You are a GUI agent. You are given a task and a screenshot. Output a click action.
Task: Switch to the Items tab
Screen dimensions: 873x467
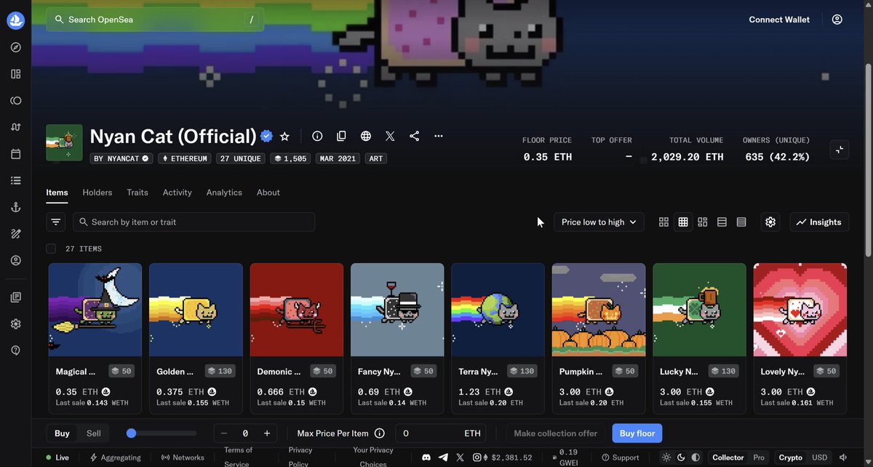[x=57, y=192]
